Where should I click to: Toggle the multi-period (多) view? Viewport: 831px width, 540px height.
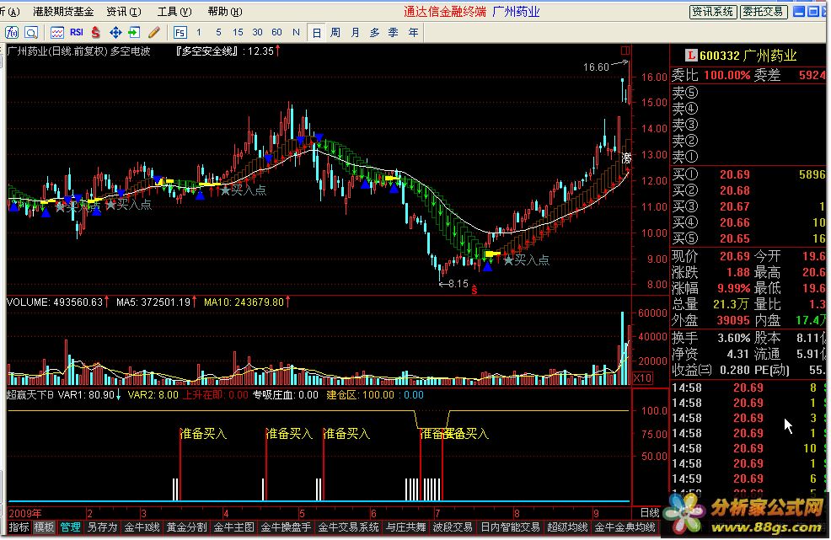click(x=375, y=33)
